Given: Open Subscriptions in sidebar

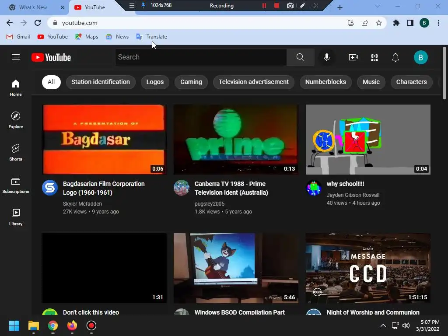Looking at the screenshot, I should coord(16,185).
